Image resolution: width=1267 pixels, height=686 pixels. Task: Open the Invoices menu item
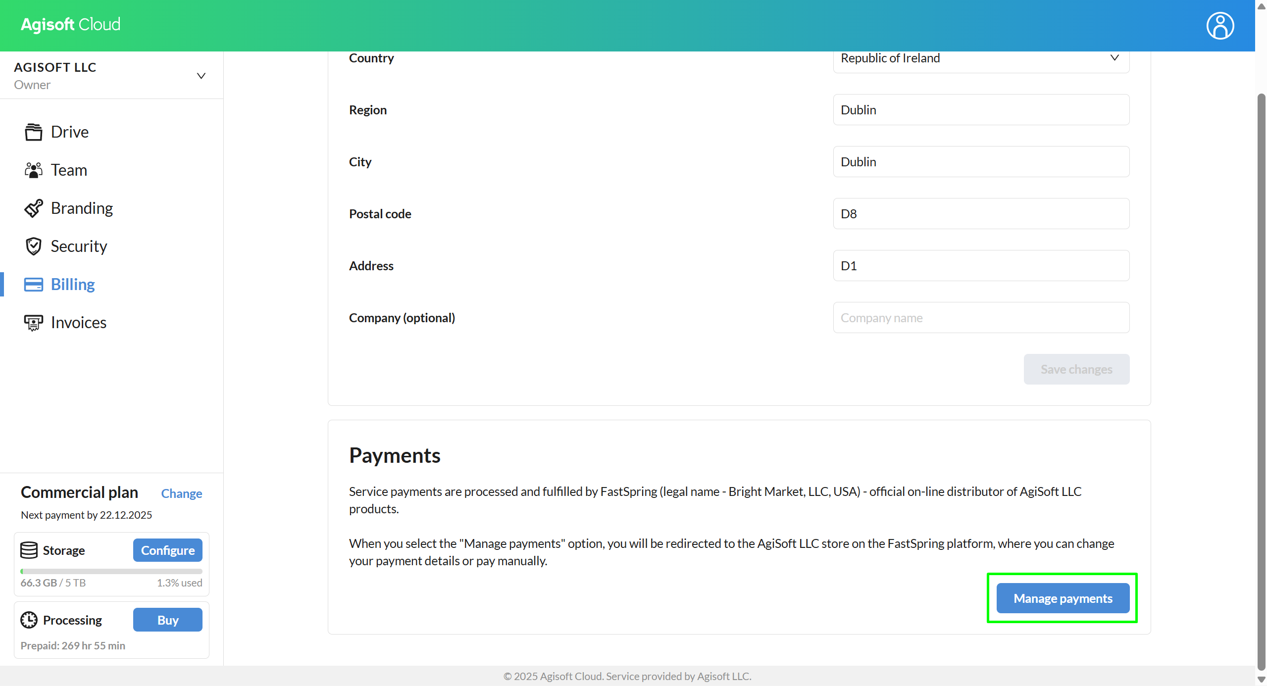(x=78, y=323)
